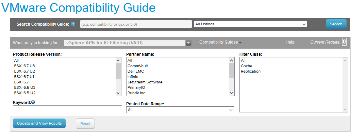The height and width of the screenshot is (132, 351).
Task: Select ESXi 6.7 U3 in release versions
Action: (x=64, y=66)
